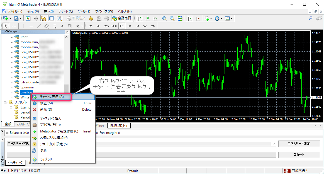Open MetaEditor yellow book icon
This screenshot has height=174, width=324.
(91, 18)
